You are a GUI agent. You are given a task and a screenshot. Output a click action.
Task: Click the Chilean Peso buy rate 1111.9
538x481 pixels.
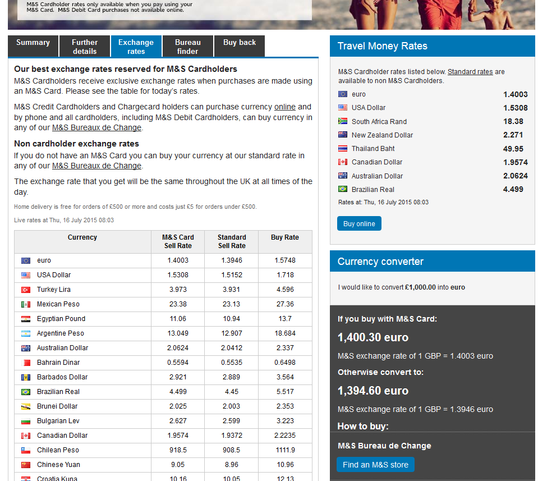point(285,450)
